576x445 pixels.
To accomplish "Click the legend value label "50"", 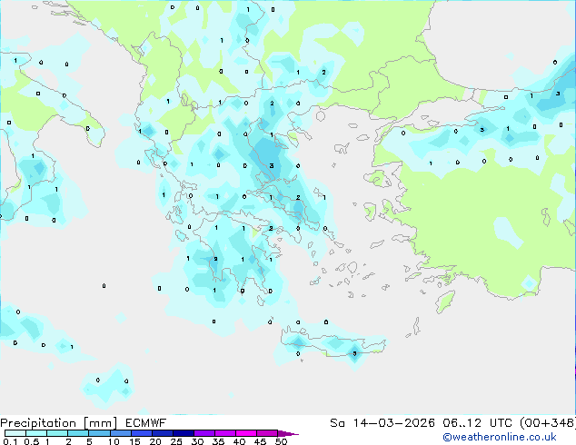I will [x=281, y=441].
